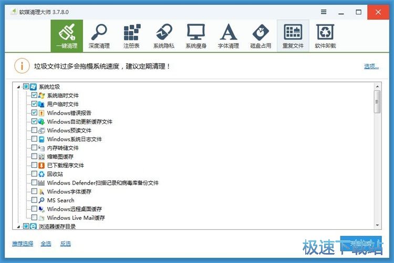394x263 pixels.
Task: Check the 回收站 checkbox
Action: [34, 174]
